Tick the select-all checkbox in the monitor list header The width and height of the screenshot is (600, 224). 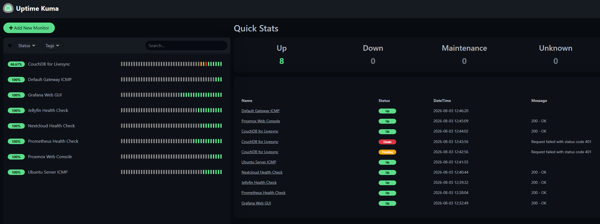click(10, 45)
